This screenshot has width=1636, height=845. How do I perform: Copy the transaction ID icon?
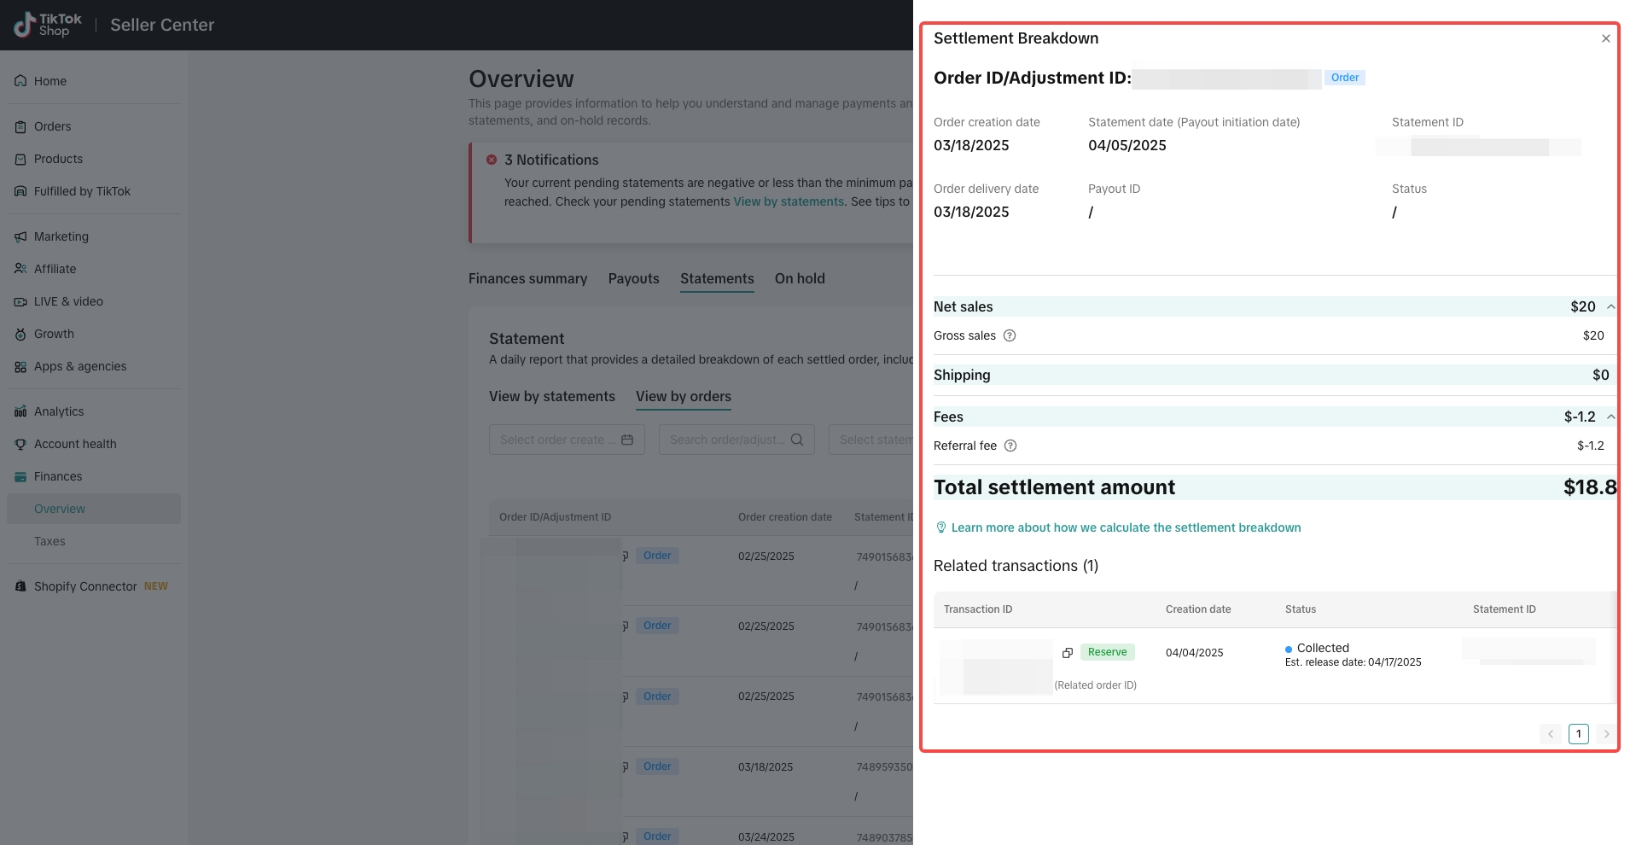1067,653
